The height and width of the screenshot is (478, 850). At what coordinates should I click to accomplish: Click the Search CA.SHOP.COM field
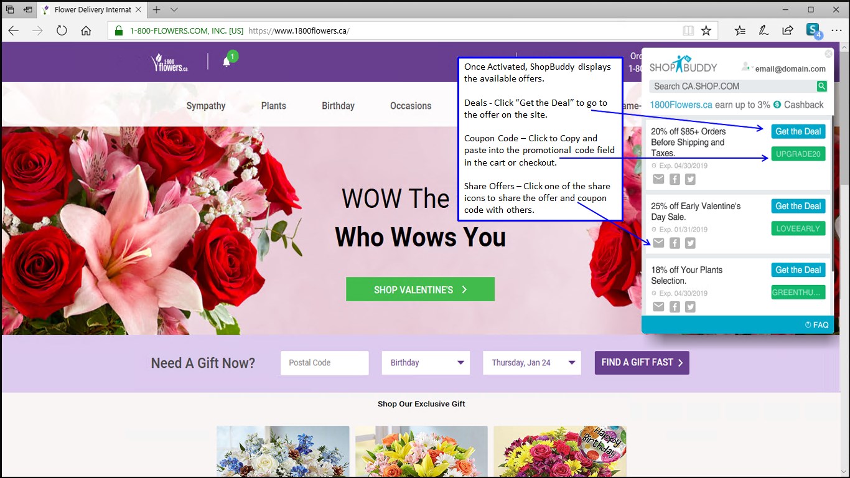pyautogui.click(x=732, y=86)
